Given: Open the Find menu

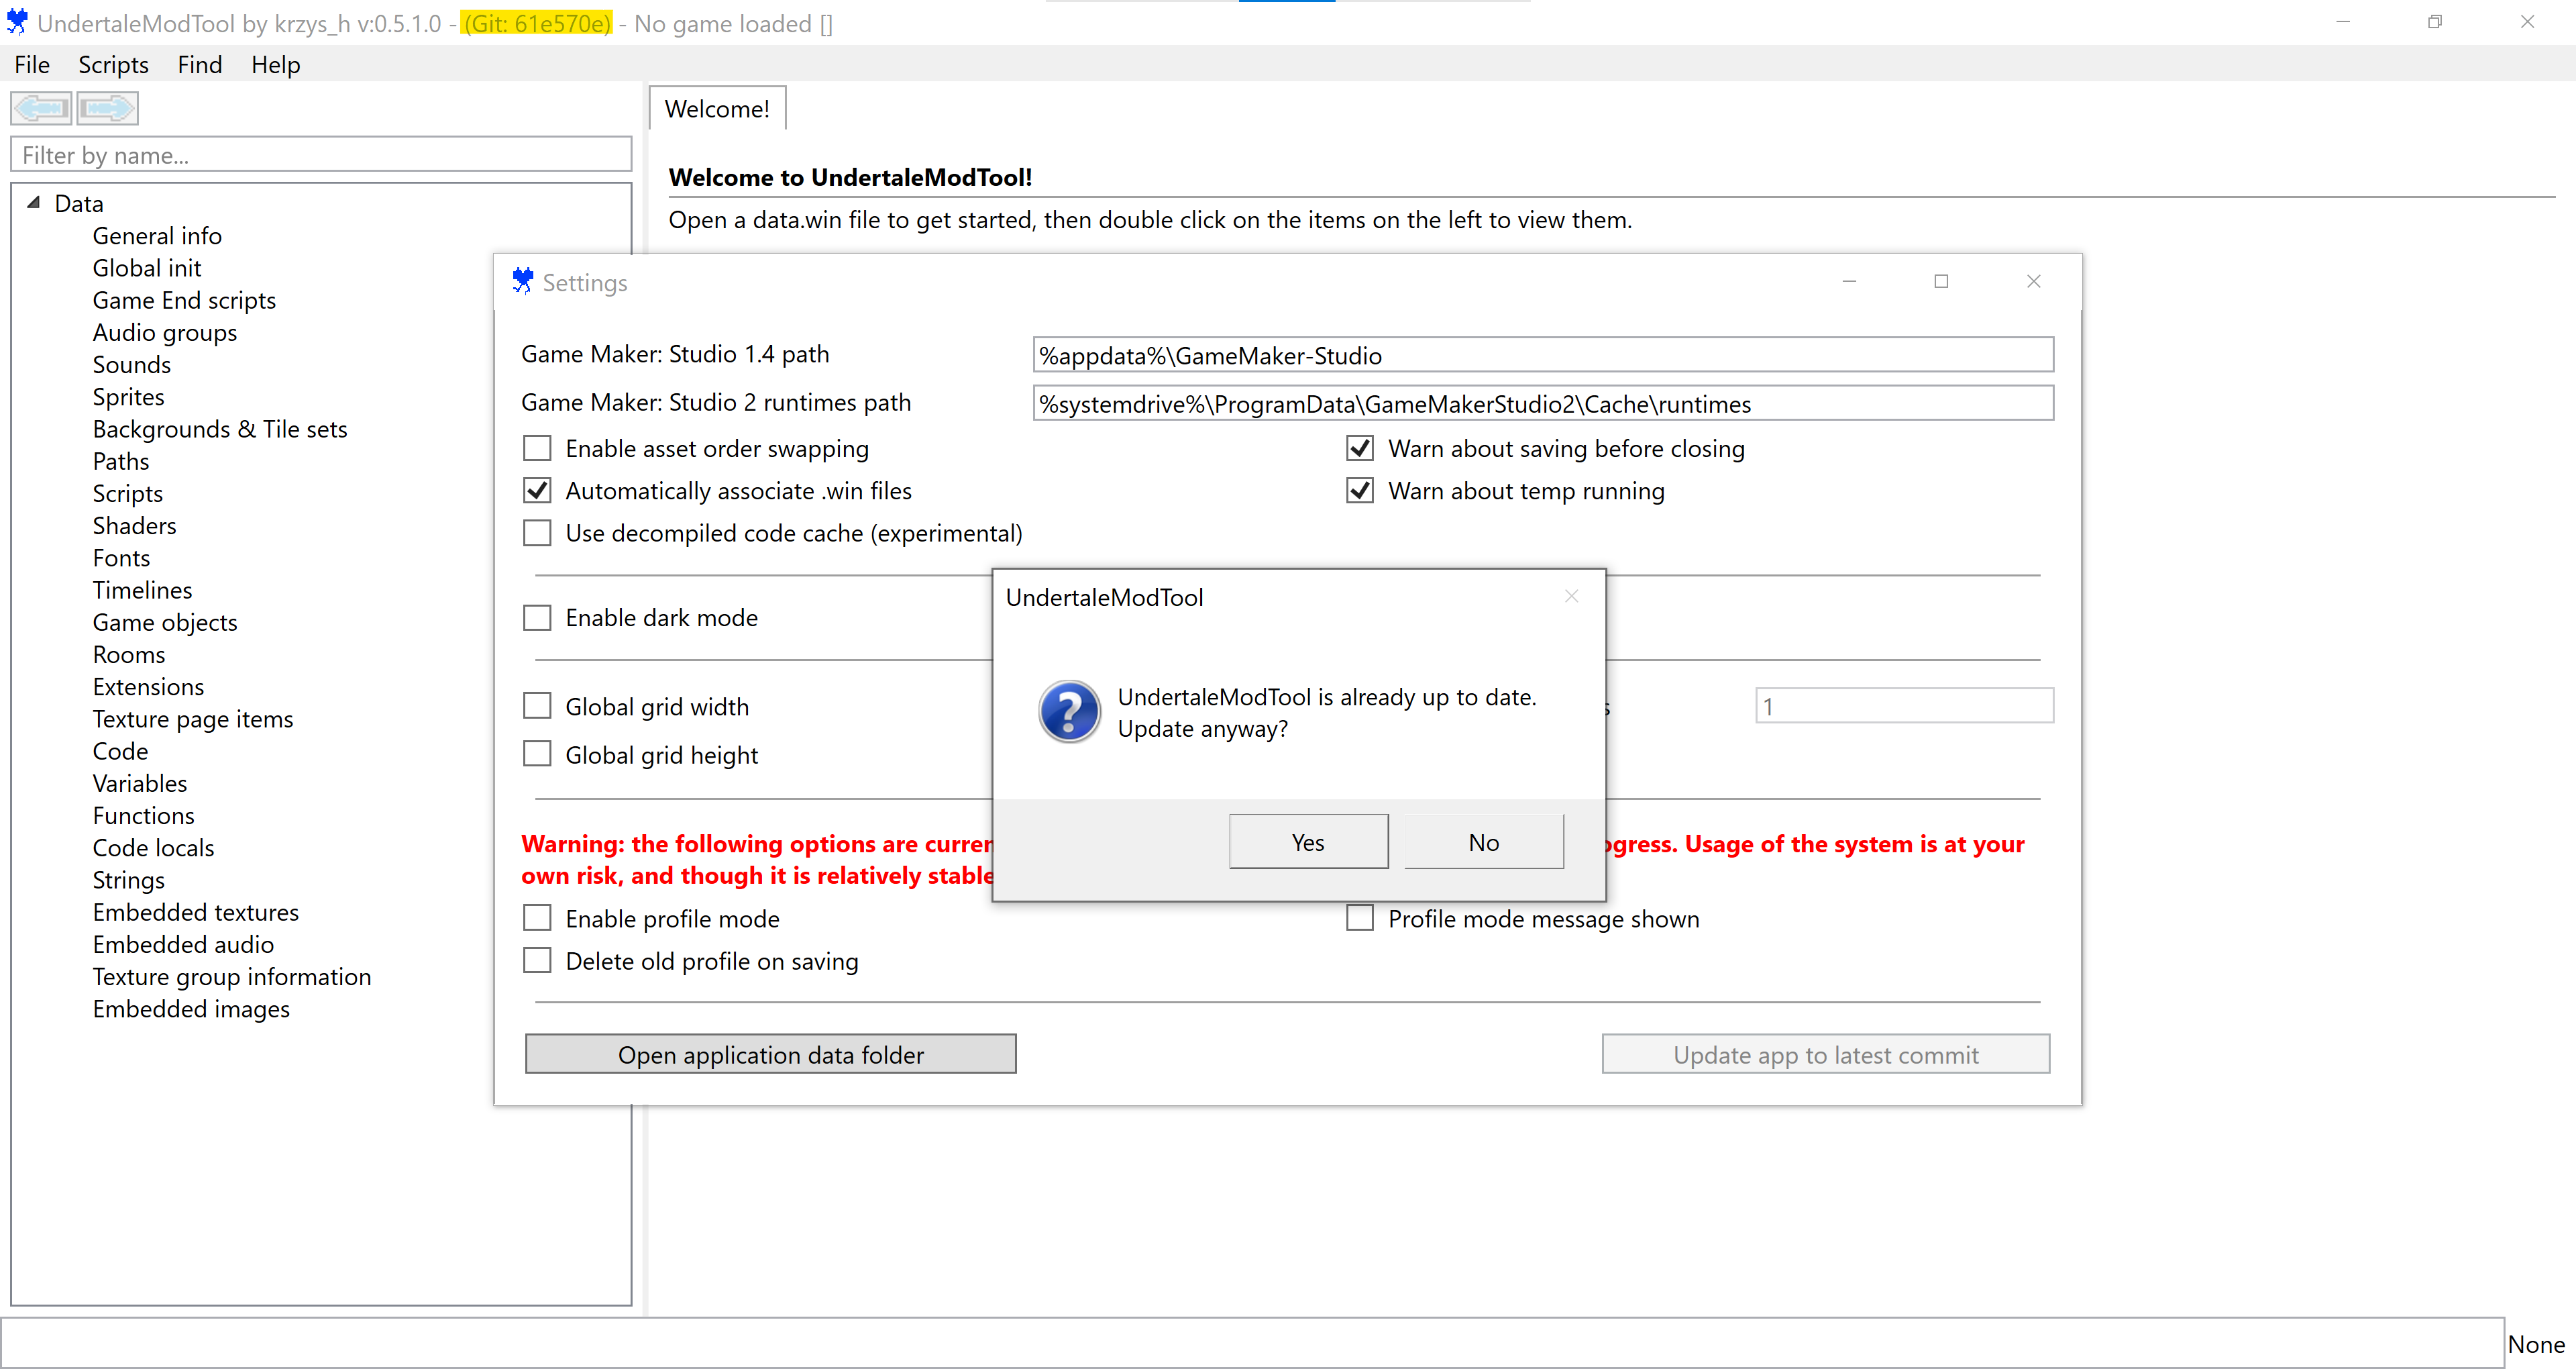Looking at the screenshot, I should pyautogui.click(x=200, y=64).
